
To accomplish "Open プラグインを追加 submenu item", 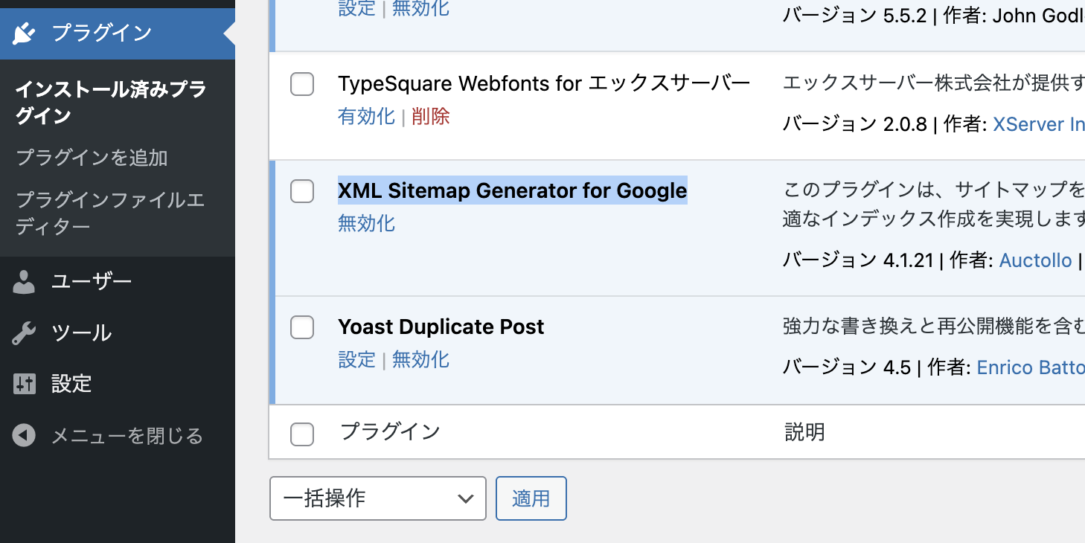I will click(x=92, y=158).
